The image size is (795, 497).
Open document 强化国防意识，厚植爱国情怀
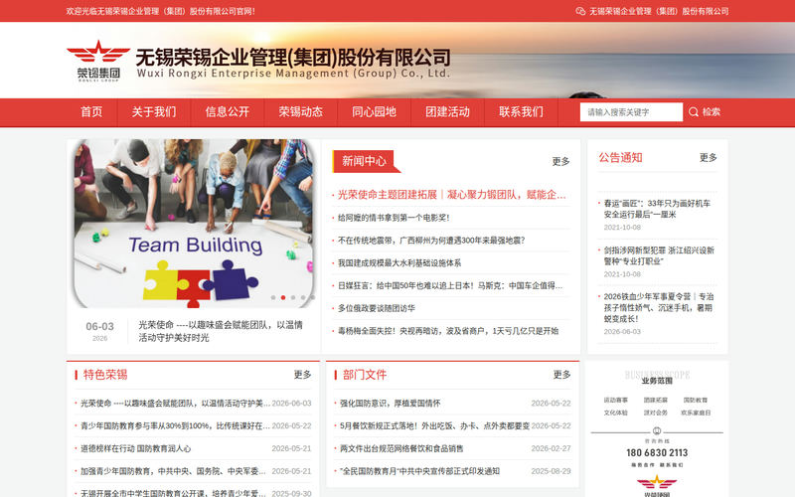[x=390, y=404]
